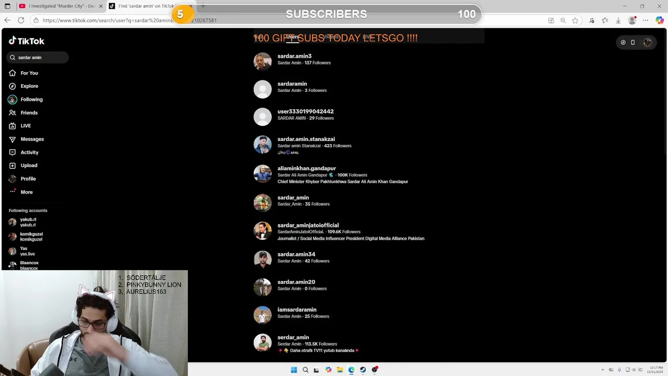Open the Explore page

[23, 86]
